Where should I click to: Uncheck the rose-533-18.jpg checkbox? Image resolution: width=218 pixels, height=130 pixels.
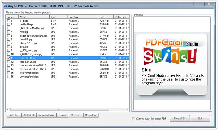coord(8,58)
